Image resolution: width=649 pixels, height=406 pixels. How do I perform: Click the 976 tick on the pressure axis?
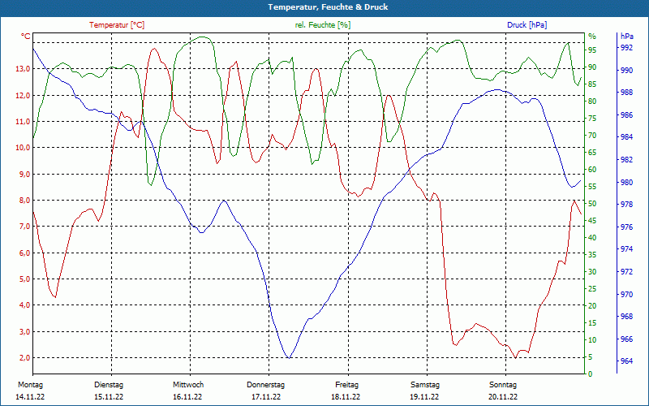coord(626,227)
